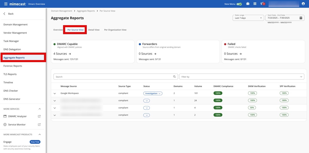Image resolution: width=309 pixels, height=153 pixels.
Task: Switch to Per Organization View tab
Action: point(115,30)
